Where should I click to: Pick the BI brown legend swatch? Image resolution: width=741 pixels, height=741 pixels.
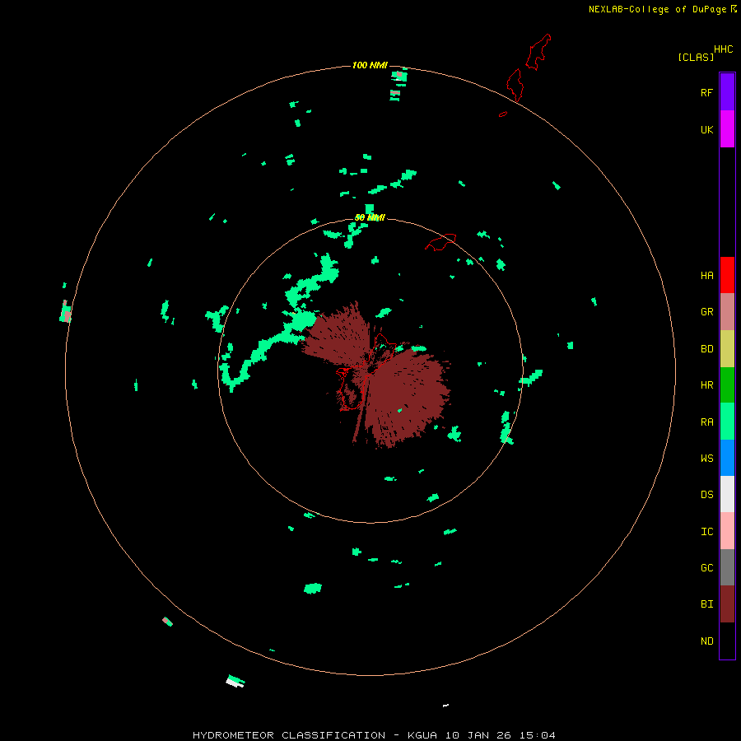coord(727,604)
